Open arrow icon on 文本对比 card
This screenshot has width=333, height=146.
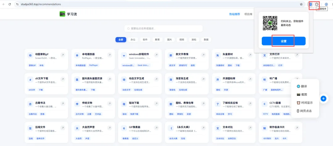click(250, 128)
